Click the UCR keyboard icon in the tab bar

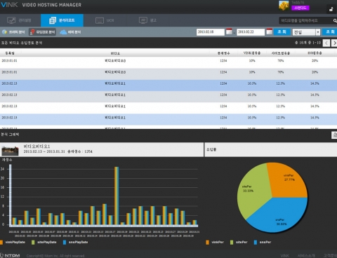(100, 20)
